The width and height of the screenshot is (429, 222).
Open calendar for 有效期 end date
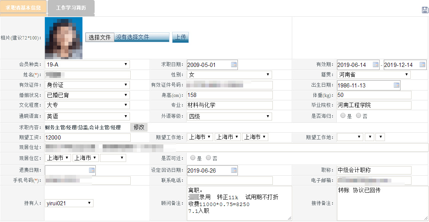(x=423, y=65)
